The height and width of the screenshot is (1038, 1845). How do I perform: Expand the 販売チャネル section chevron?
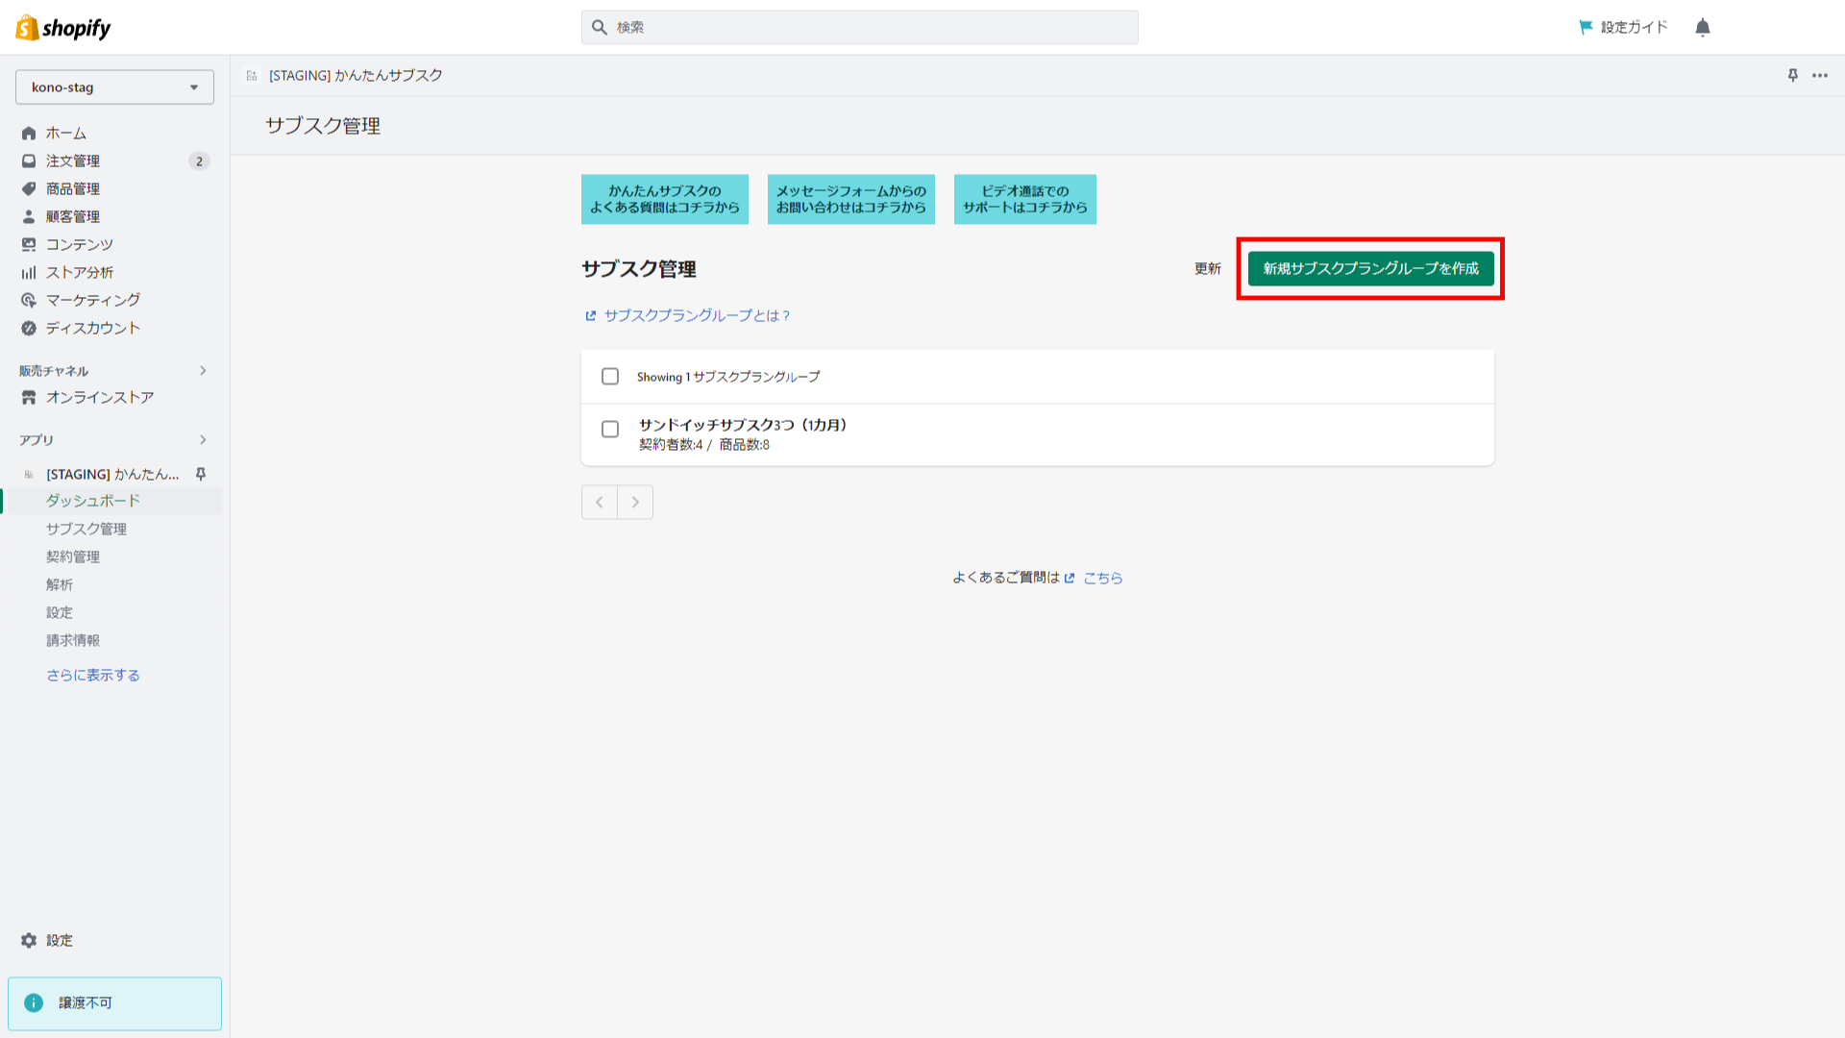tap(203, 371)
